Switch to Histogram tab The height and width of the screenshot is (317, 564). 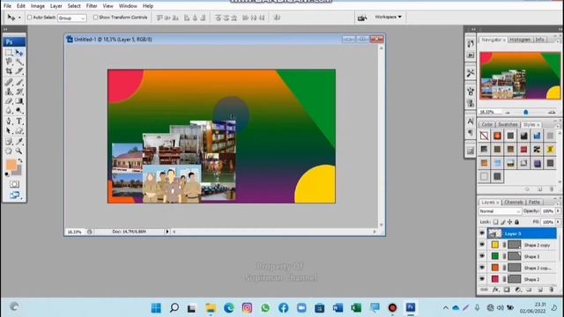520,40
